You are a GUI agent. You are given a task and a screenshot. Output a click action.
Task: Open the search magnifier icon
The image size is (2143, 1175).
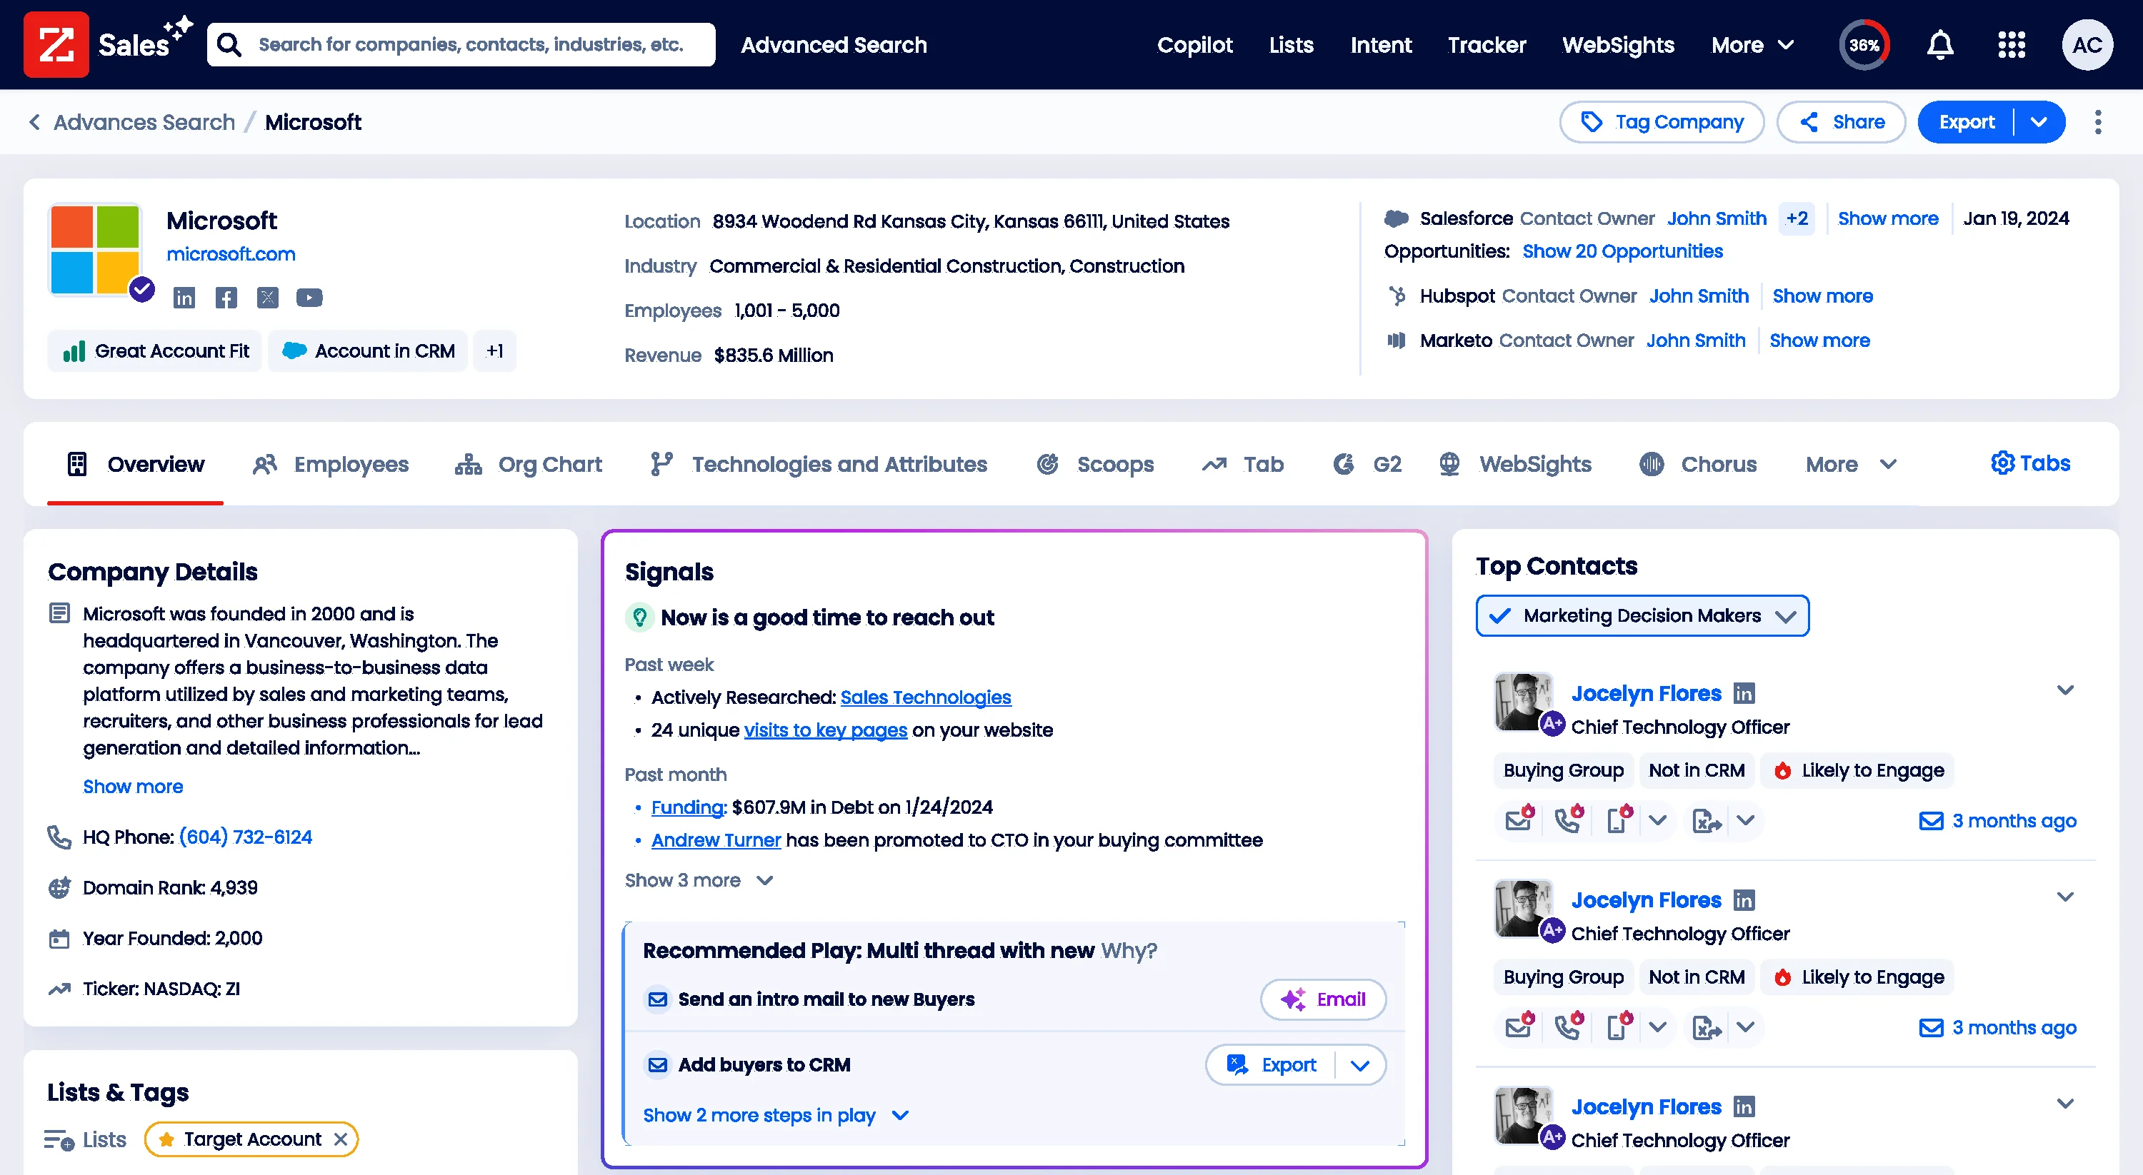click(x=229, y=44)
